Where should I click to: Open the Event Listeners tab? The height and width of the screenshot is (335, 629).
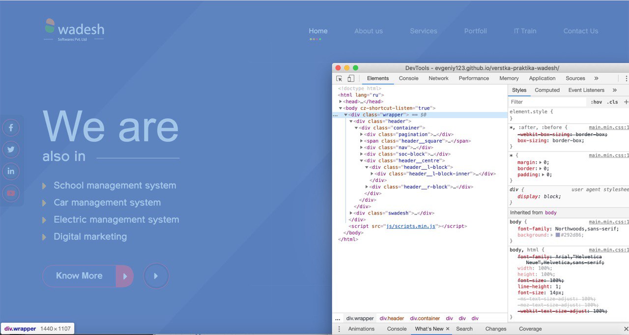pos(586,90)
